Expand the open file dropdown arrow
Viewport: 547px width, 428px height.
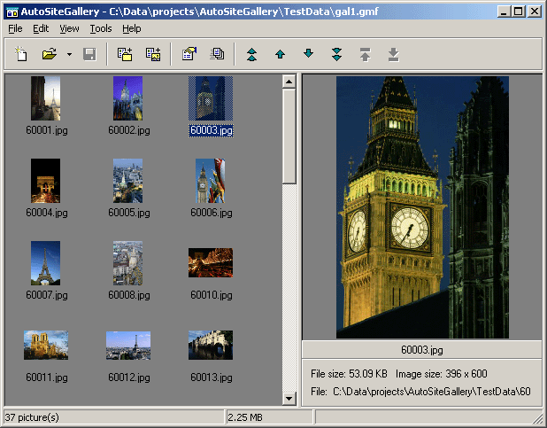tap(69, 55)
